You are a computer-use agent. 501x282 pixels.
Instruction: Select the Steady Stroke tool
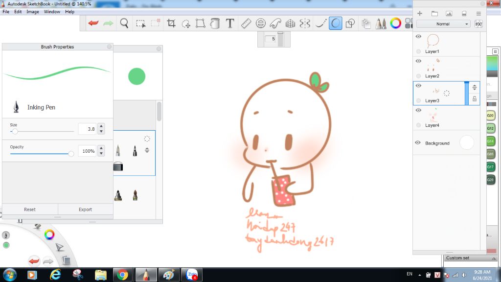pos(320,23)
